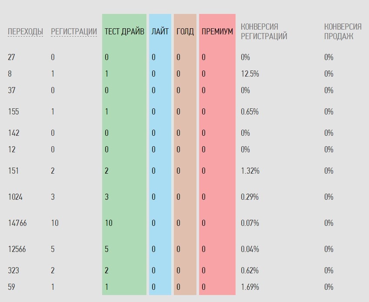The width and height of the screenshot is (369, 302).
Task: Select the 155 transitions cell
Action: (13, 111)
